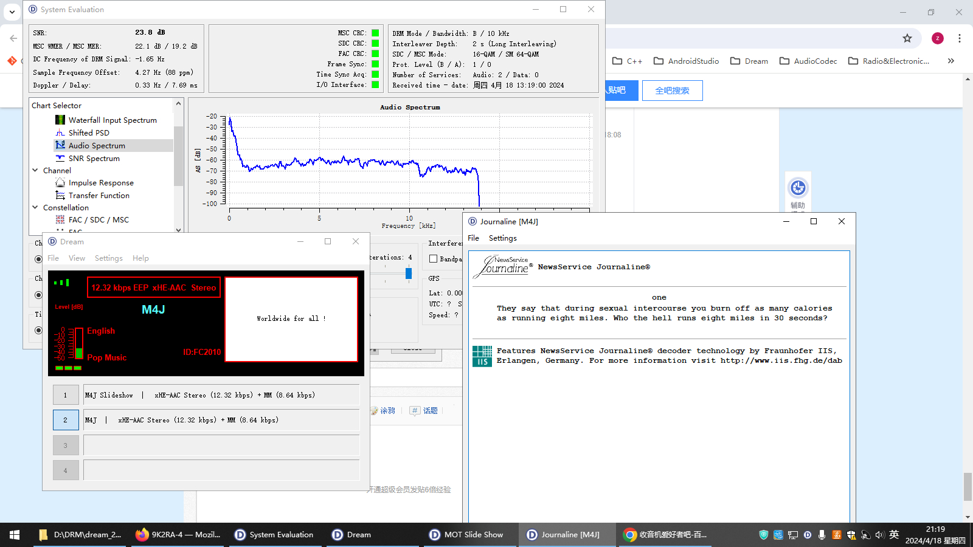Click the Transfer Function chart icon
Viewport: 973px width, 547px height.
[60, 195]
